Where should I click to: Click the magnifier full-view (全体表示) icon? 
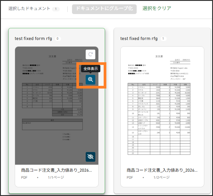pos(90,79)
